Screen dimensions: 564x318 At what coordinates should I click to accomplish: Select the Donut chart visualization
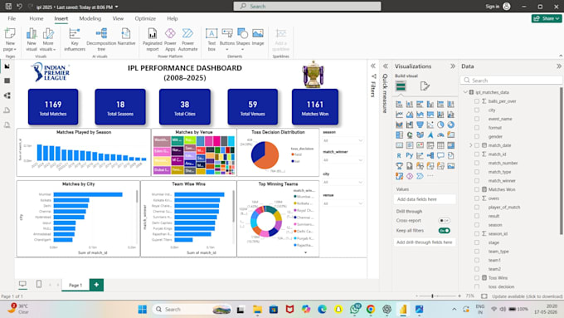[450, 125]
